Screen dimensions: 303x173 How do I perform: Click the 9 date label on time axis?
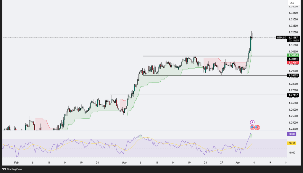[x=270, y=163]
